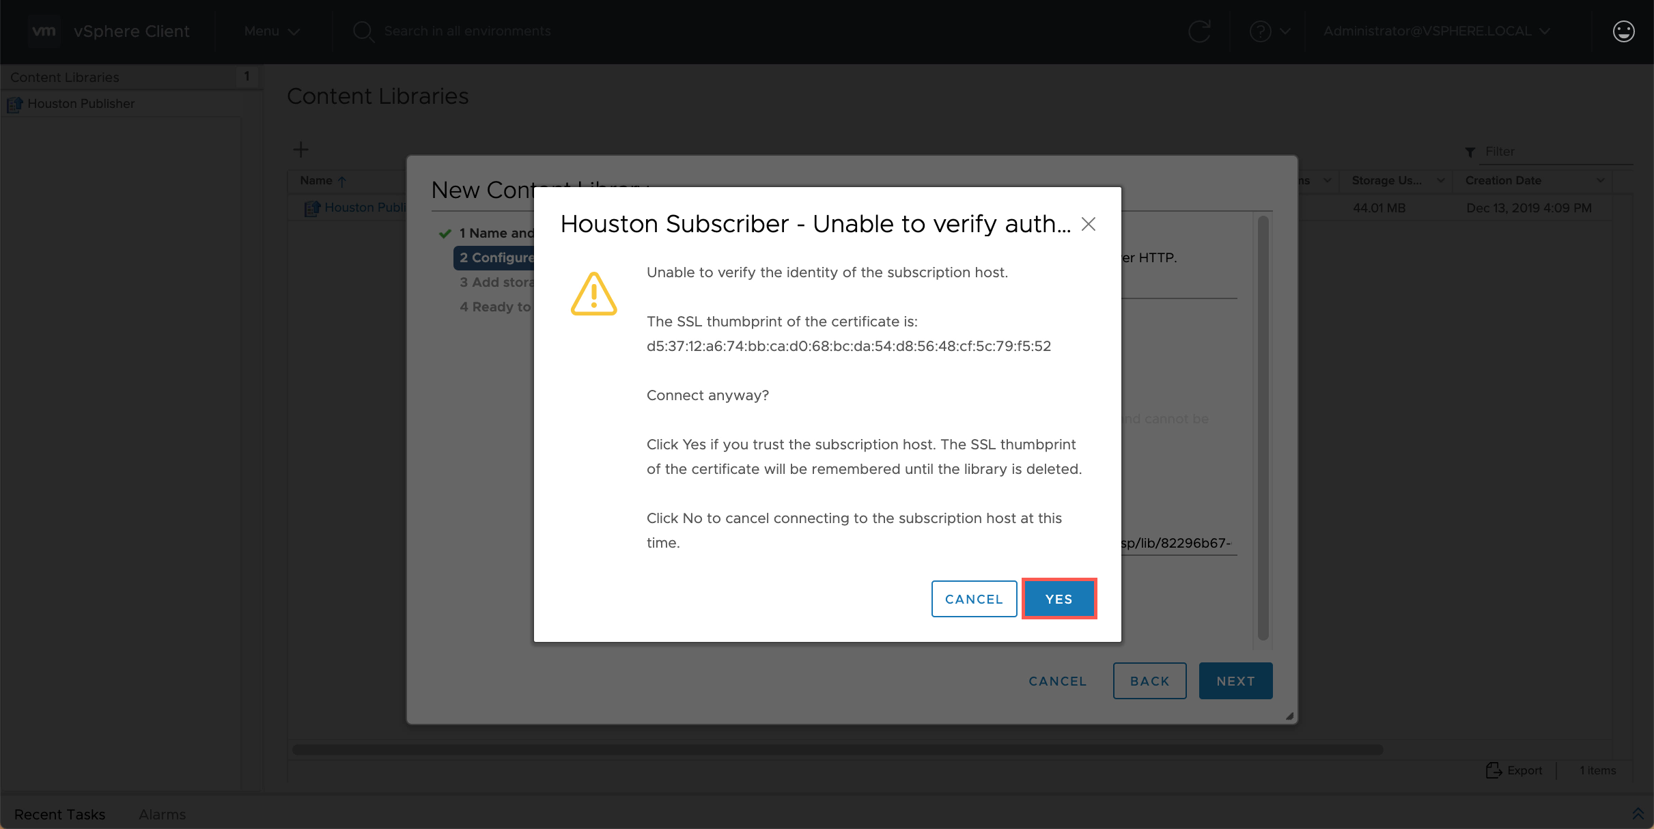This screenshot has width=1654, height=829.
Task: Select wizard step 2 Configure
Action: click(495, 258)
